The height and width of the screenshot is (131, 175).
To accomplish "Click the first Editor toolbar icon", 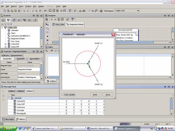I will tap(47, 51).
